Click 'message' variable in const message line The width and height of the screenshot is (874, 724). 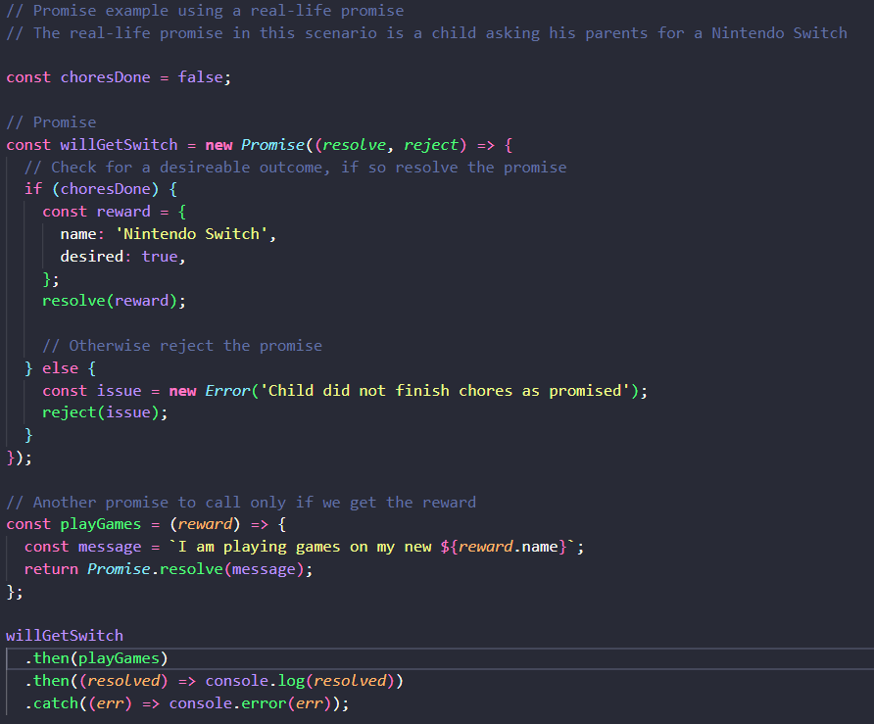[110, 547]
